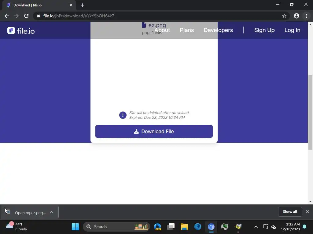Open the clock showing 1:35 AM

pyautogui.click(x=290, y=227)
